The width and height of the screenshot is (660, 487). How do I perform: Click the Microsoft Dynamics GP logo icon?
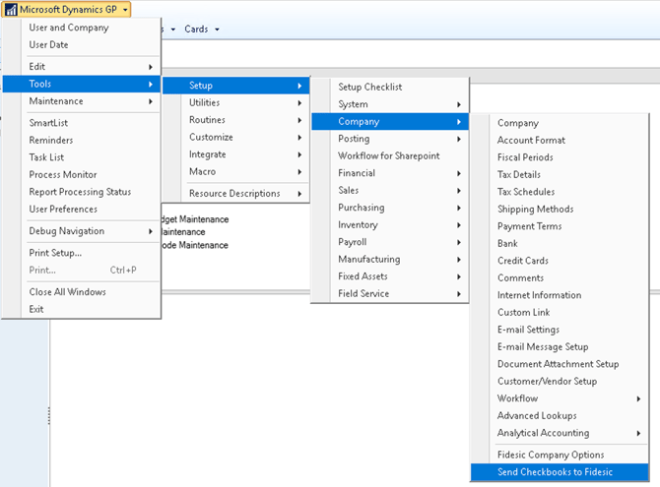coord(11,9)
